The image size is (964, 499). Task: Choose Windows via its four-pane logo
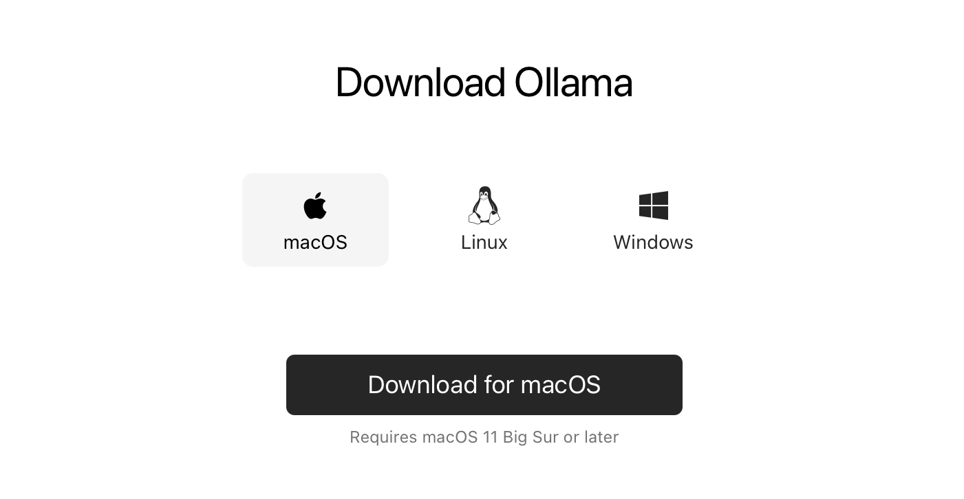(x=654, y=206)
